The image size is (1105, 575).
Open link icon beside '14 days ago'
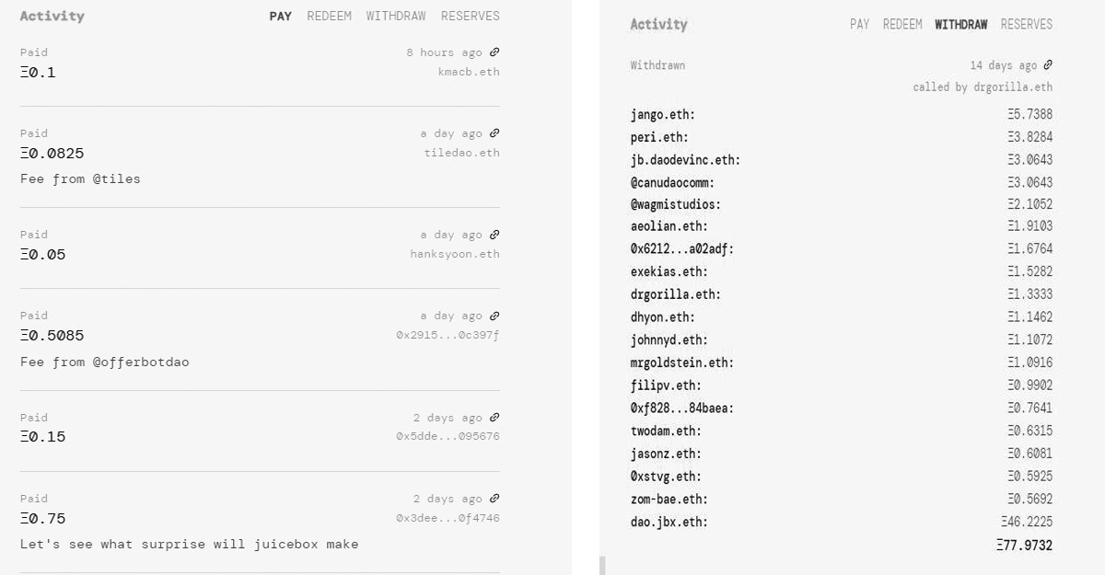pos(1048,65)
